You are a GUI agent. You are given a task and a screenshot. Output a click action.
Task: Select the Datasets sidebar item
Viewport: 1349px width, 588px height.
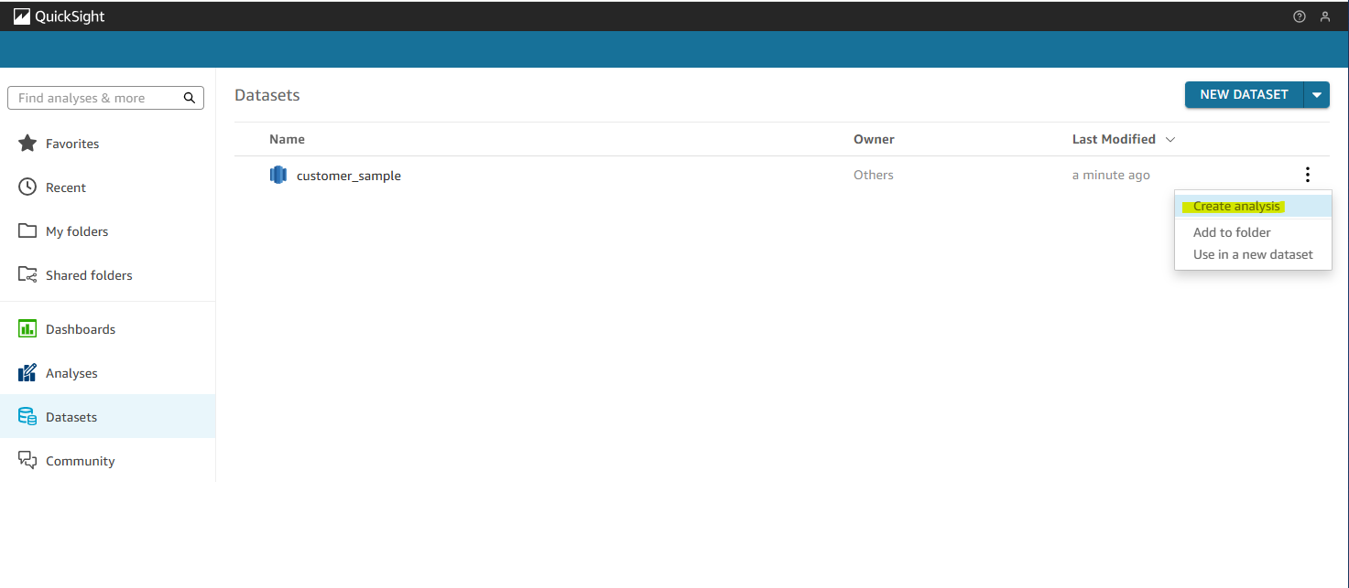click(108, 417)
